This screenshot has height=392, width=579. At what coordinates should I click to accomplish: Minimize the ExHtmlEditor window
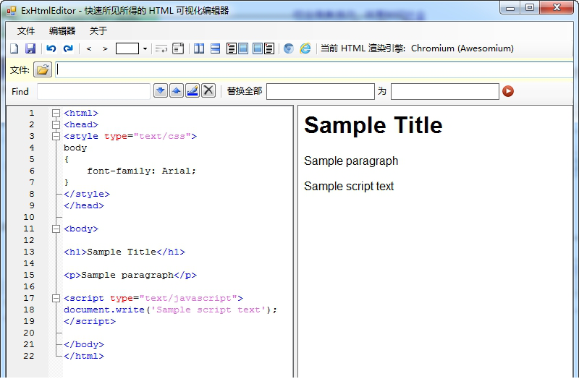point(510,8)
